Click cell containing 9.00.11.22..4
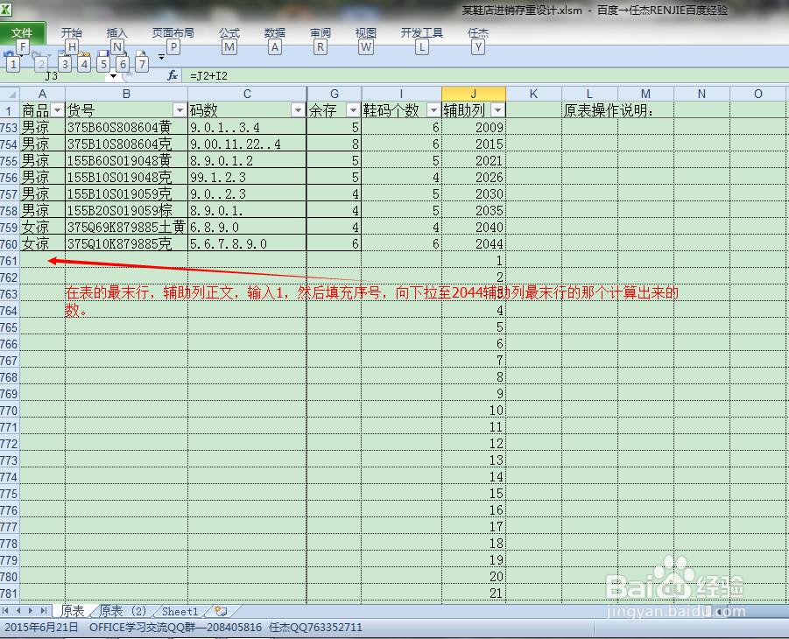Viewport: 789px width, 639px height. click(247, 144)
